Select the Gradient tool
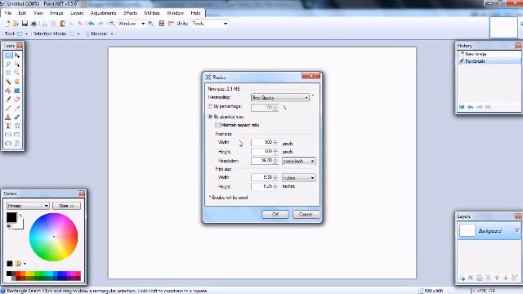Image resolution: width=523 pixels, height=294 pixels. pos(17,91)
